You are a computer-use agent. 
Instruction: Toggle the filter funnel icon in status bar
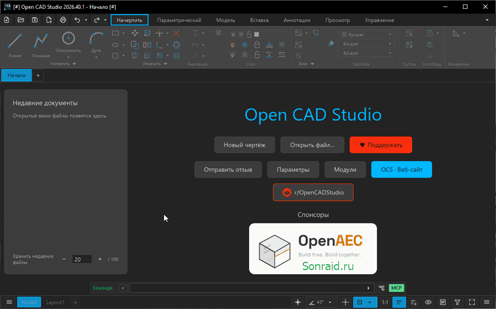point(458,303)
